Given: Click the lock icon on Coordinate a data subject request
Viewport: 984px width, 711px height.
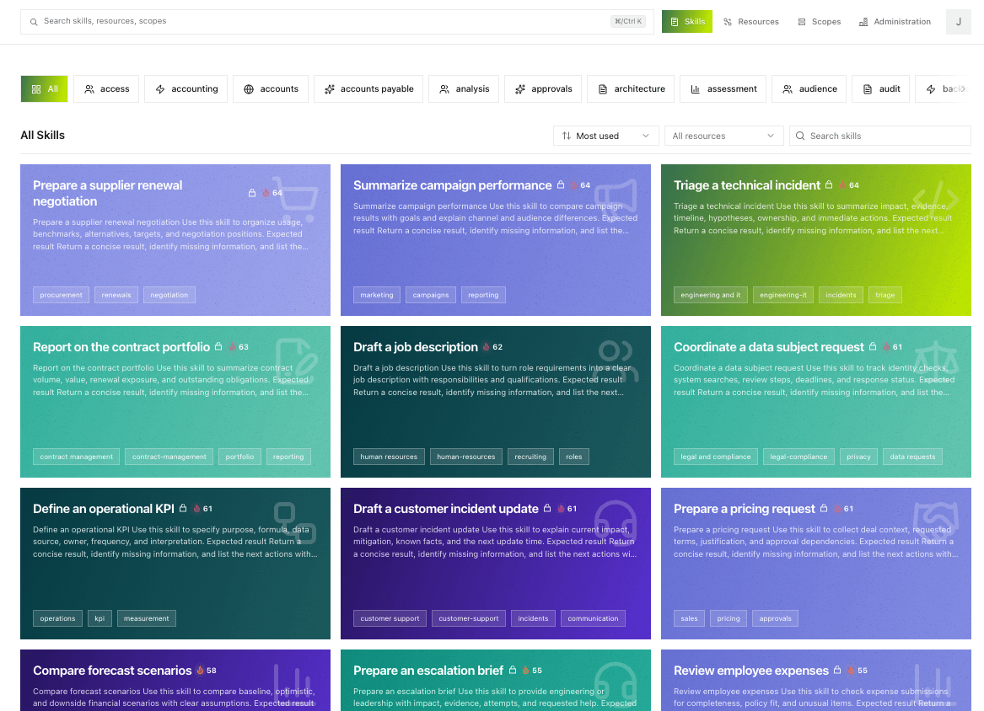Looking at the screenshot, I should pyautogui.click(x=873, y=347).
